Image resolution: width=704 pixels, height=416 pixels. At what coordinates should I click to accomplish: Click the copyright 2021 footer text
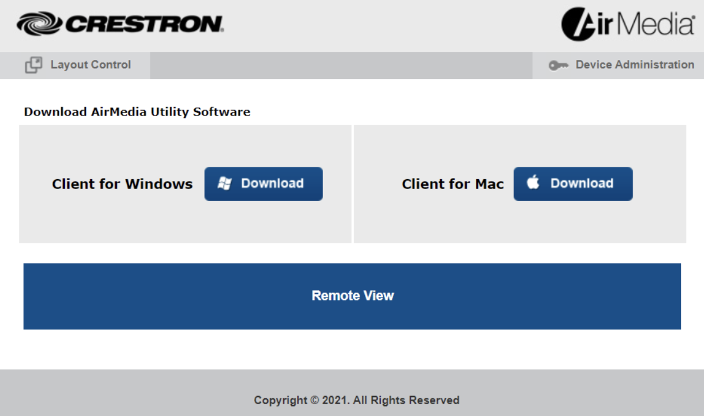point(356,400)
